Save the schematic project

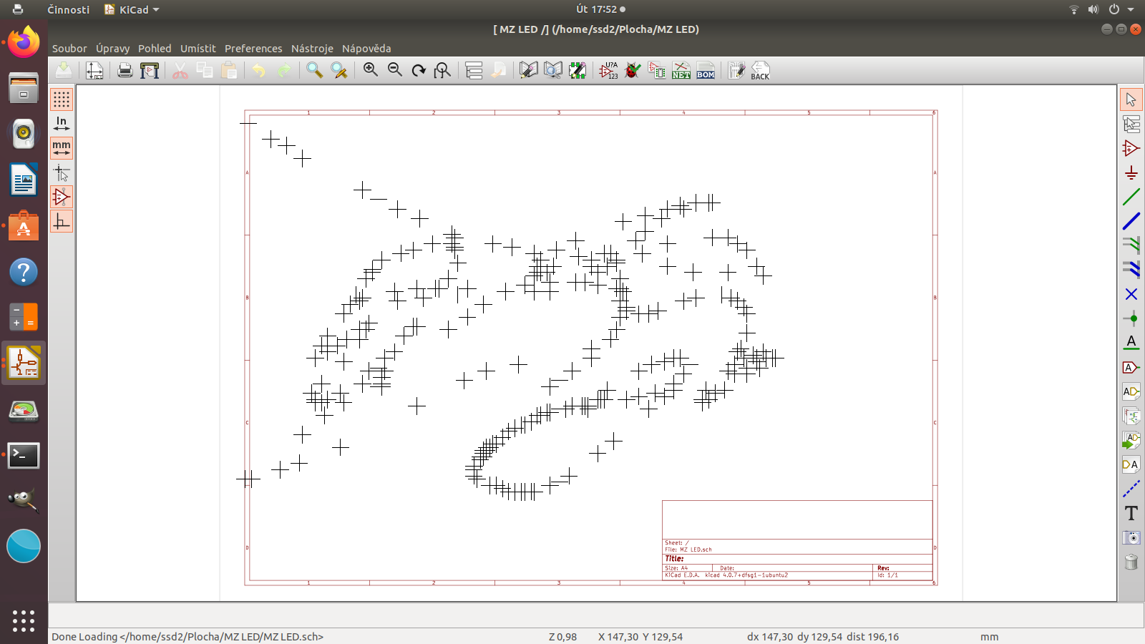pyautogui.click(x=63, y=70)
